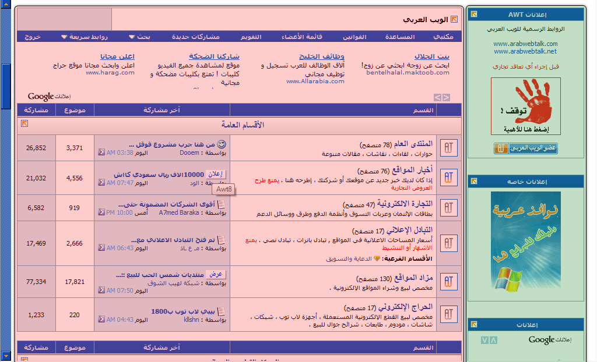Click the forum status icon for مزاد المواقع

(448, 281)
